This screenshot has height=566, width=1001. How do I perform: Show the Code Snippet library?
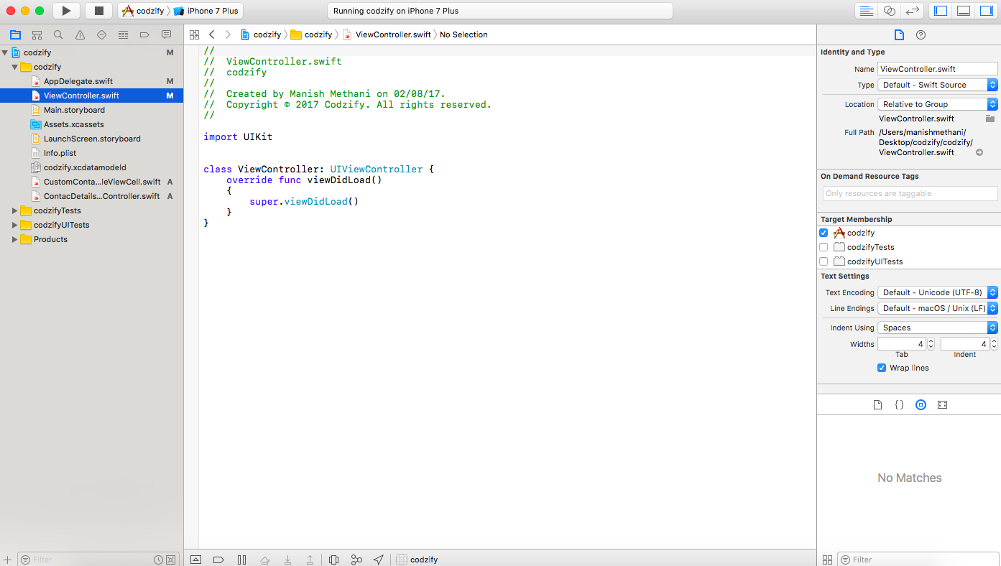point(899,405)
